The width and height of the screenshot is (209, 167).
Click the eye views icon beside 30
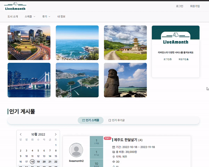click(114, 162)
